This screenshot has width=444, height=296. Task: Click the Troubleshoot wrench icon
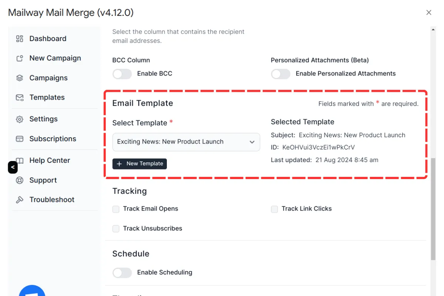20,199
